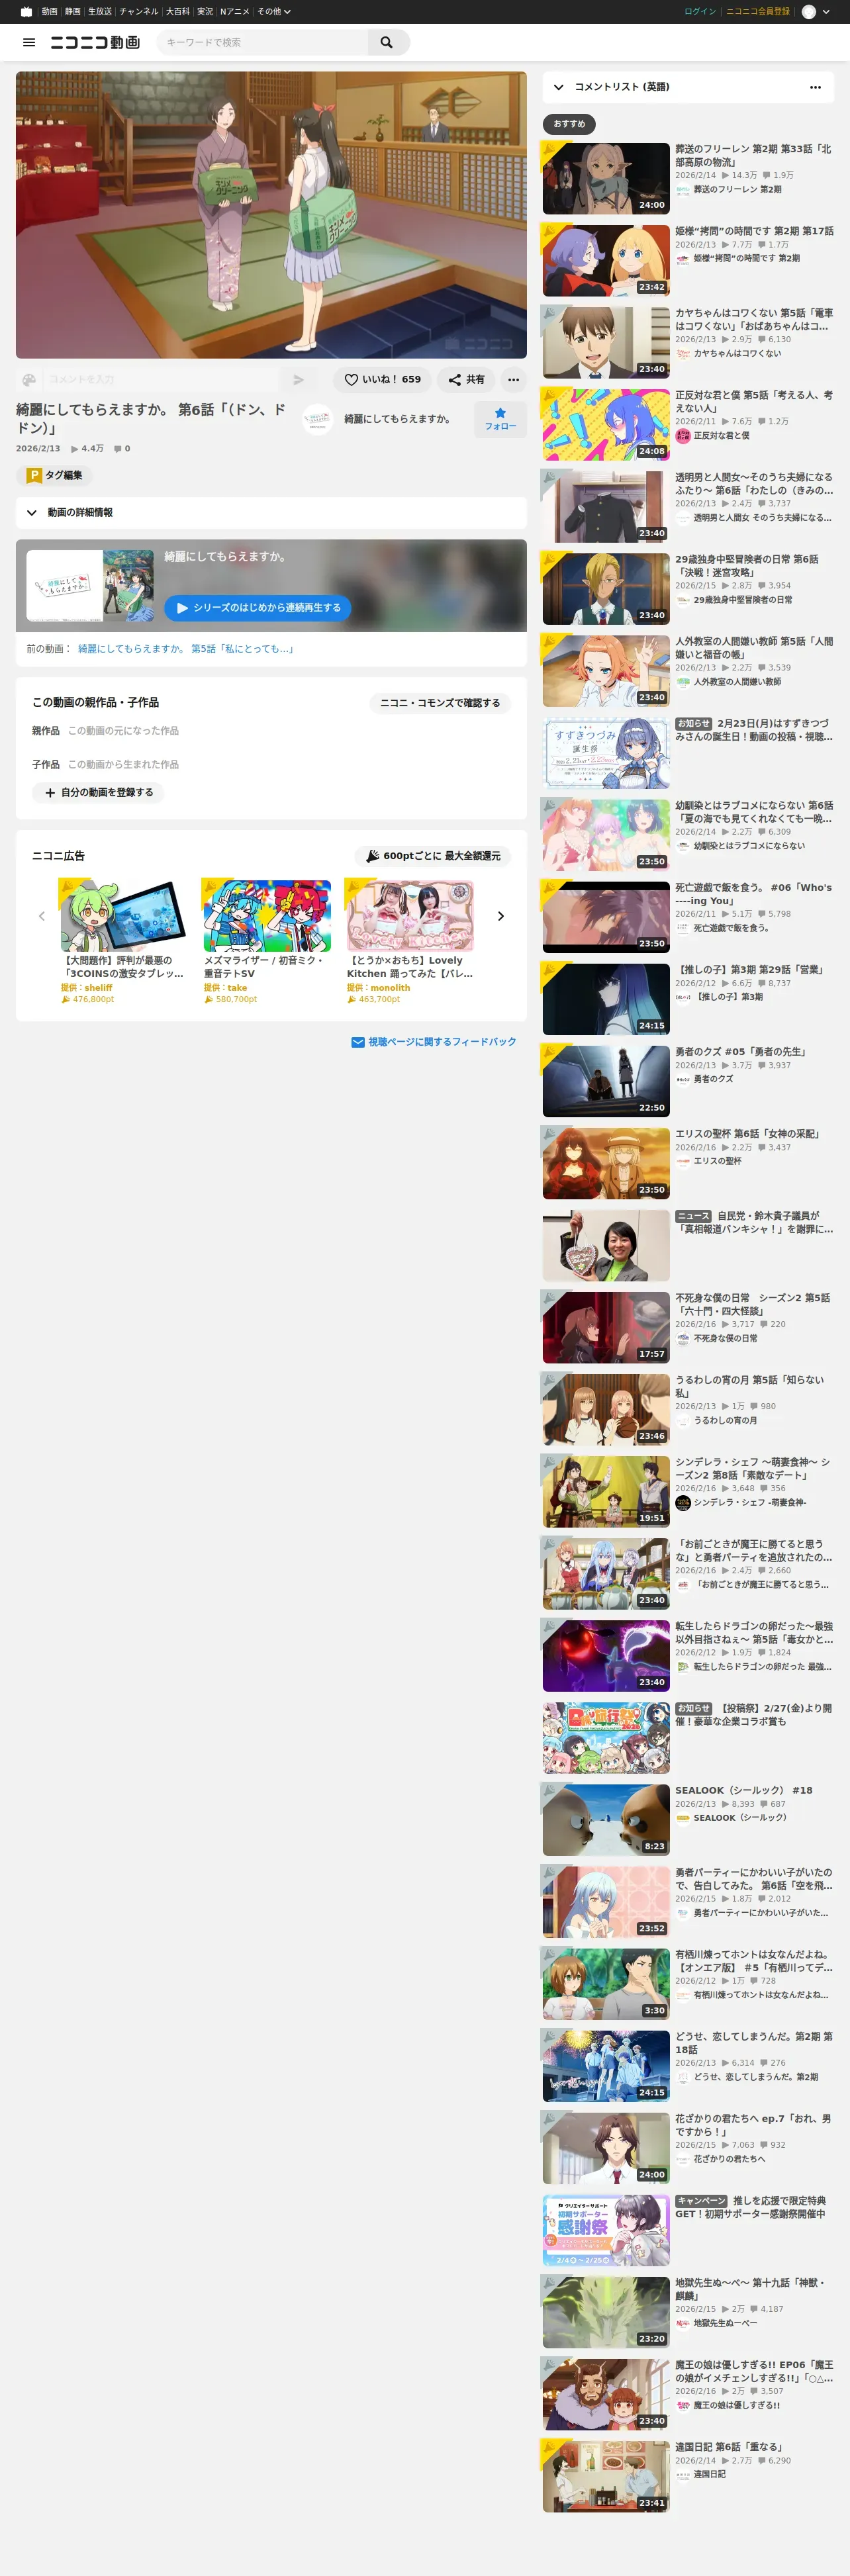The width and height of the screenshot is (850, 2576).
Task: Open the previous video link 第5話
Action: pos(186,649)
